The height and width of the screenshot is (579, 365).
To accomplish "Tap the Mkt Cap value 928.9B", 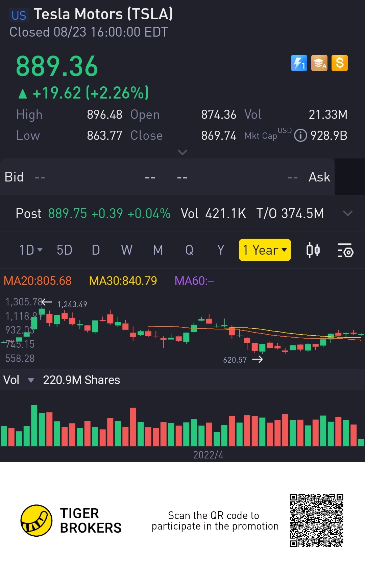I will [329, 136].
